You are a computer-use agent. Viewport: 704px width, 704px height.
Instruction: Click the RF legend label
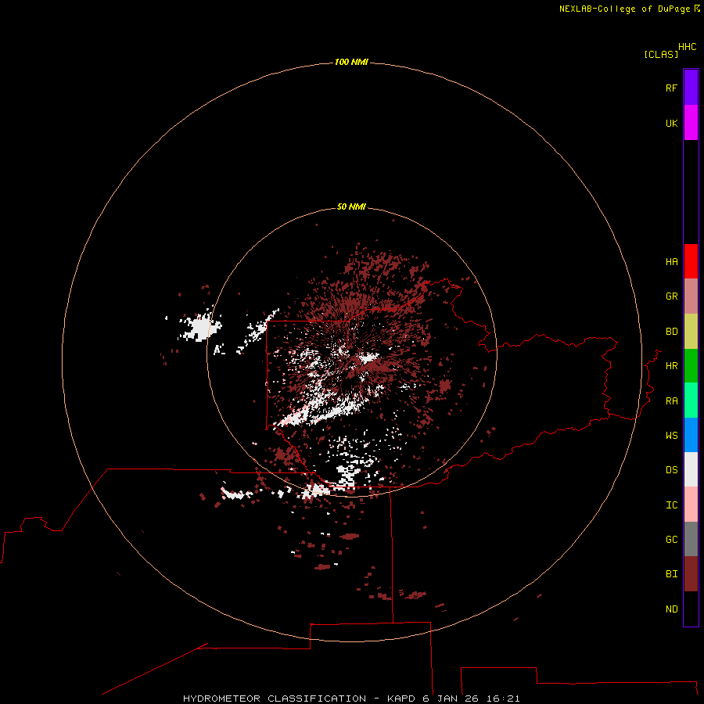click(x=671, y=88)
